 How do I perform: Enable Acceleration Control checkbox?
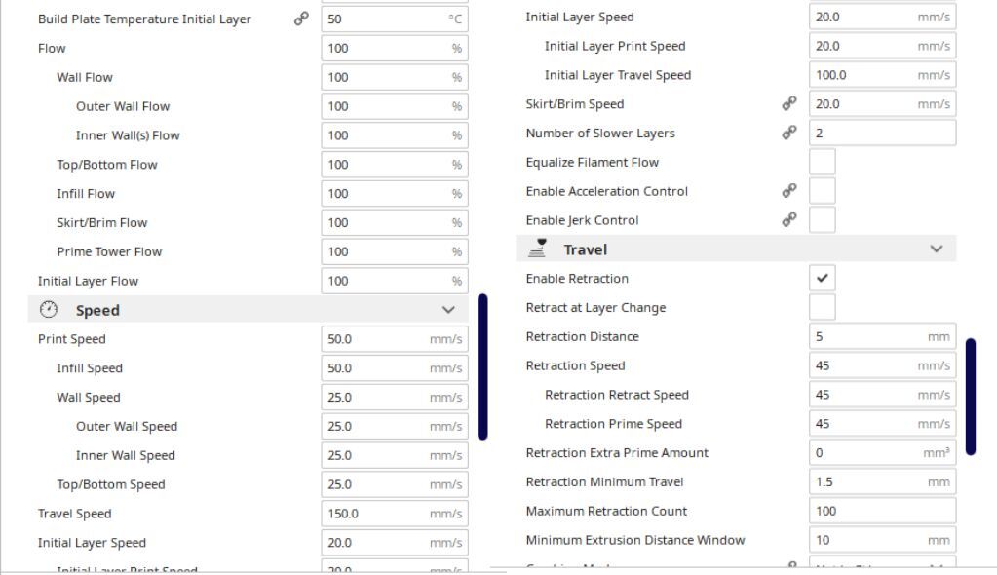pos(823,191)
